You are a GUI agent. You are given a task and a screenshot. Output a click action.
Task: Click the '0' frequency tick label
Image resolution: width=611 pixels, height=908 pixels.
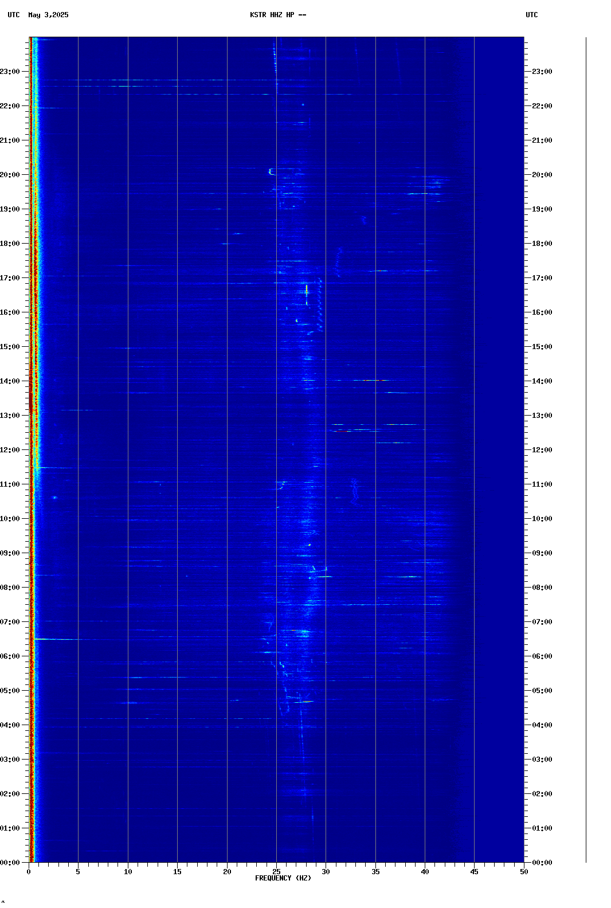29,872
